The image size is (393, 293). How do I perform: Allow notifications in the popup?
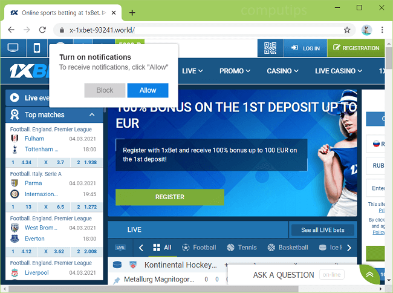point(148,90)
